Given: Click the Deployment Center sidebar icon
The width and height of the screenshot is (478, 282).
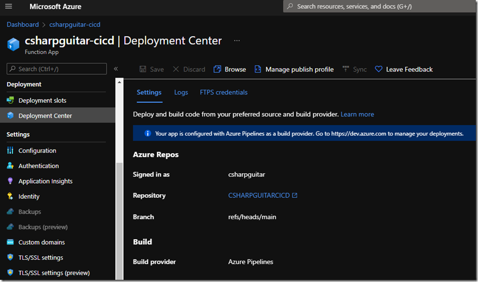Looking at the screenshot, I should pyautogui.click(x=10, y=115).
